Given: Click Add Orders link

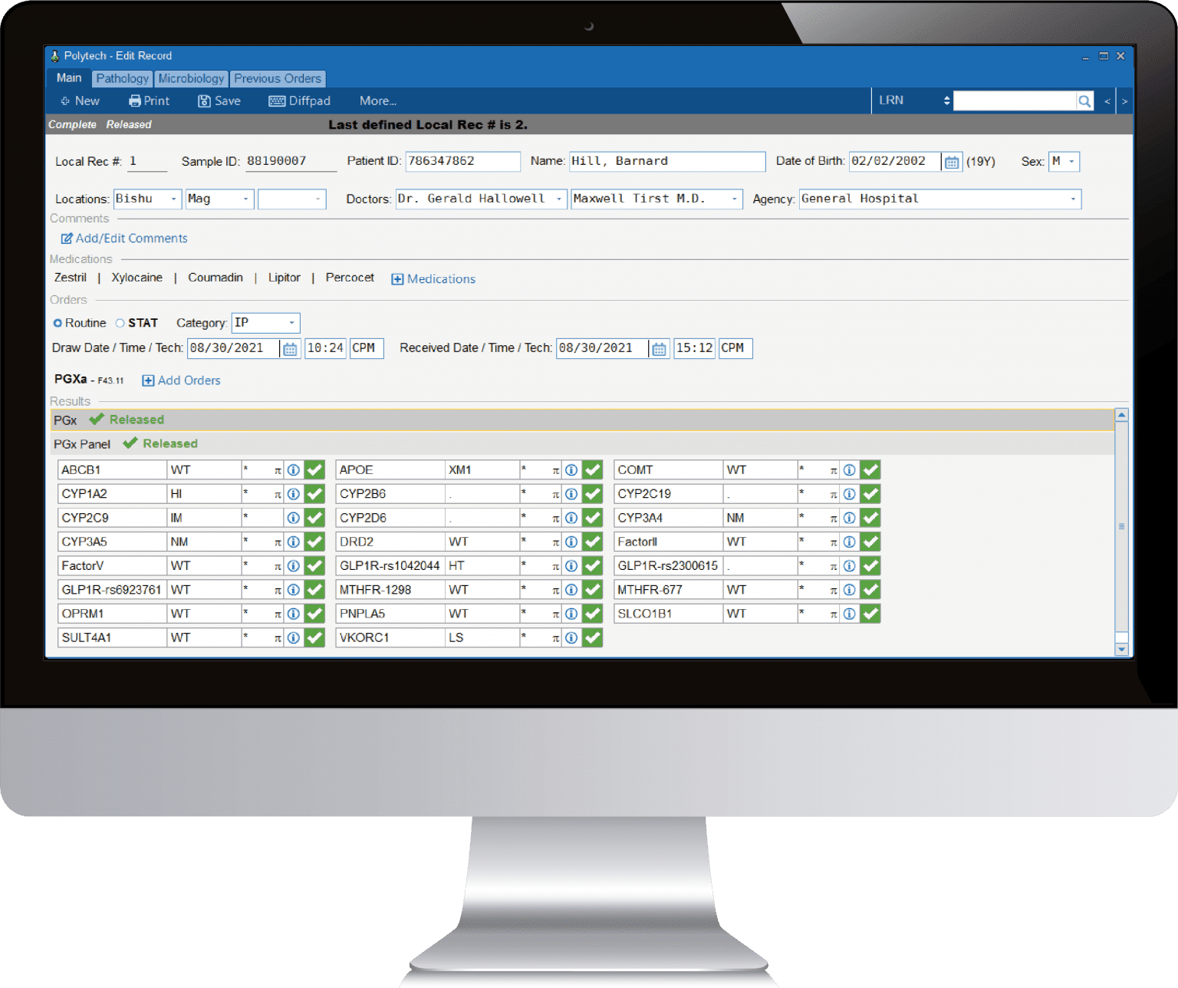Looking at the screenshot, I should click(x=182, y=380).
